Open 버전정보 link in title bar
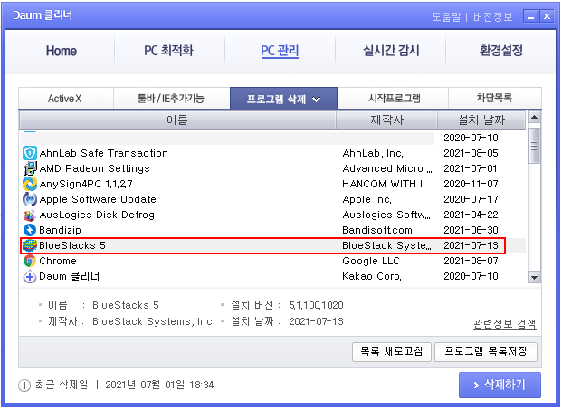 [493, 16]
